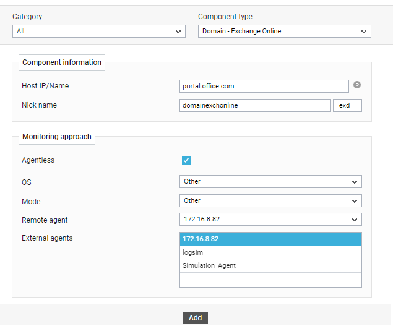Uncheck the Agentless checkbox
This screenshot has height=326, width=393.
[x=186, y=160]
